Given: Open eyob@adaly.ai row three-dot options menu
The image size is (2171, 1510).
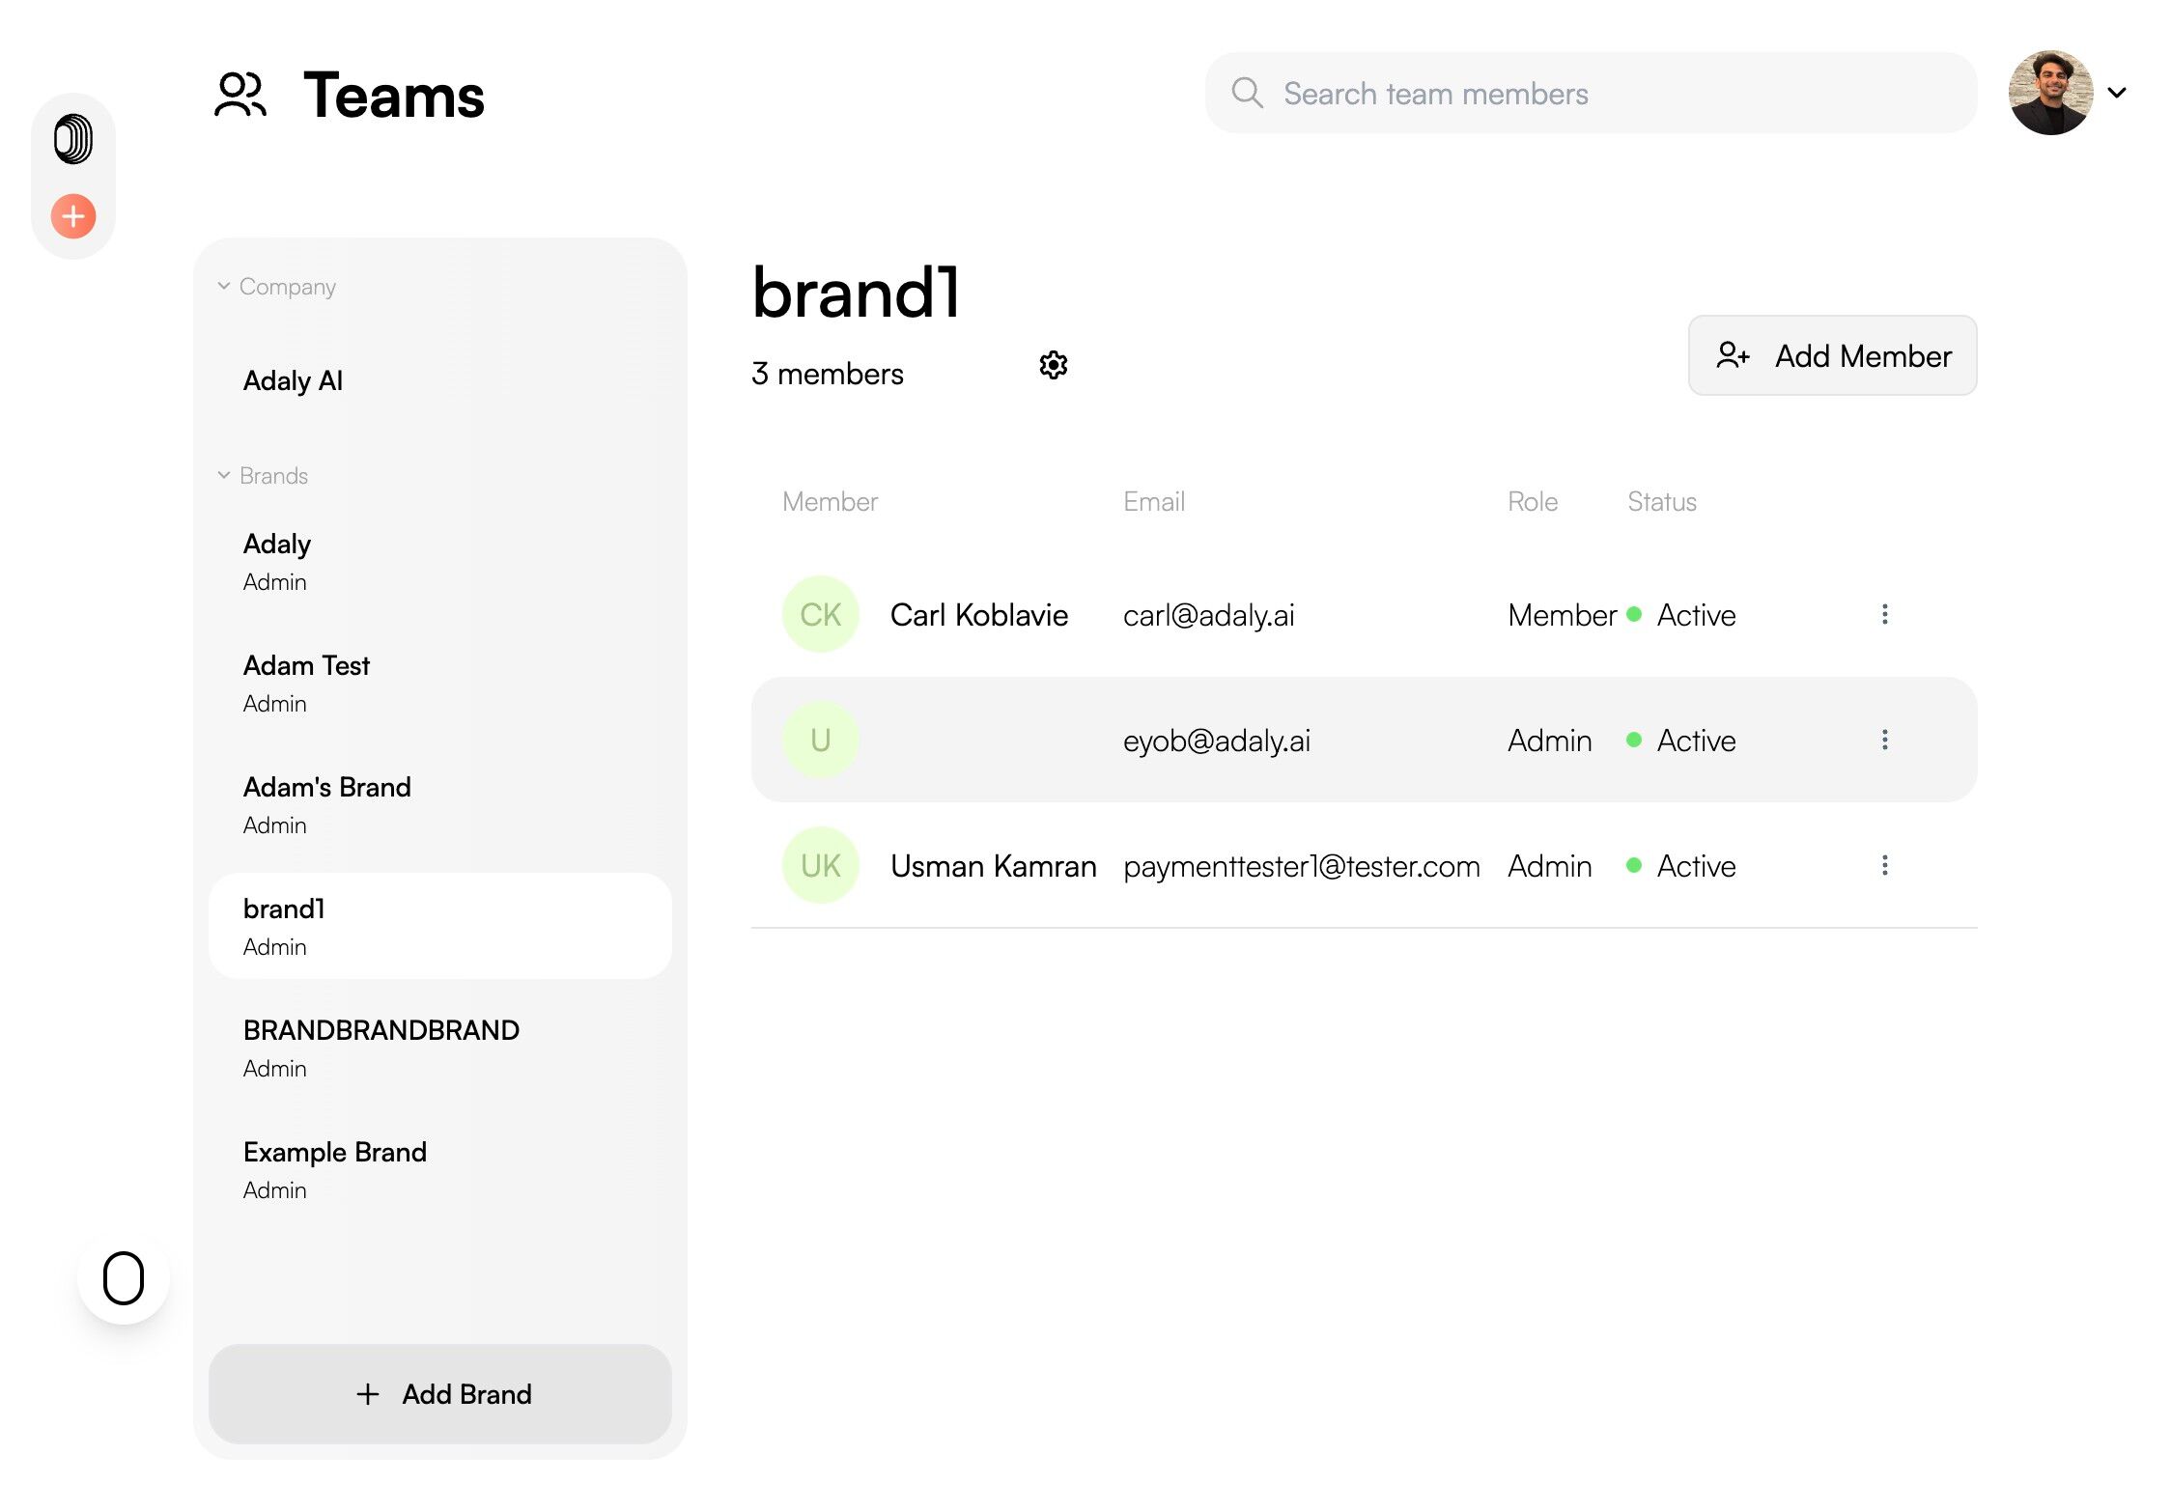Looking at the screenshot, I should [x=1884, y=740].
